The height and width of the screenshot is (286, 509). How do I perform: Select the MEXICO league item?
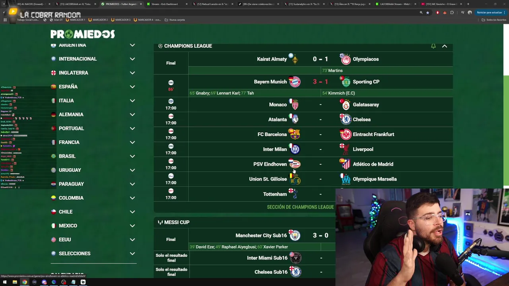tap(94, 226)
